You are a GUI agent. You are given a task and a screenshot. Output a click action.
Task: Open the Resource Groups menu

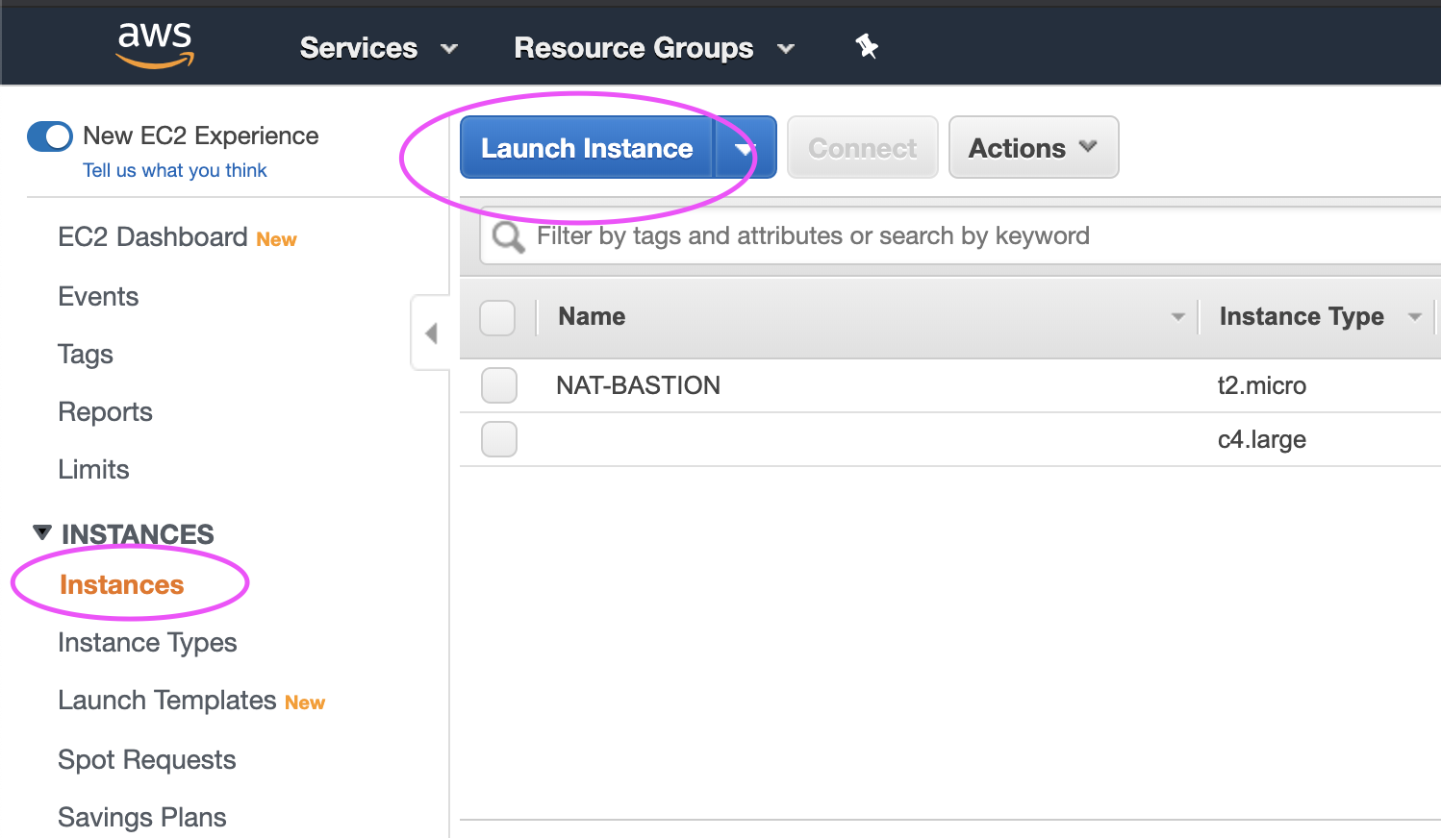click(x=654, y=48)
